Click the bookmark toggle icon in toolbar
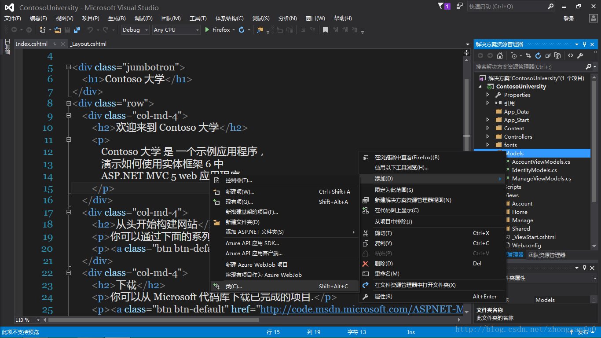Image resolution: width=601 pixels, height=338 pixels. coord(325,30)
